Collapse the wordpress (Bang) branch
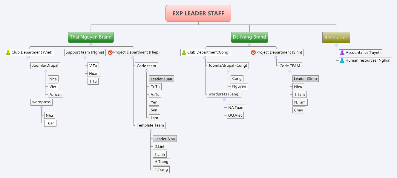397x178 pixels. 224,100
